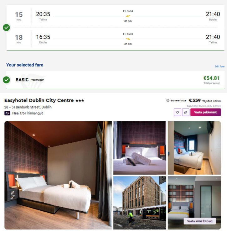This screenshot has width=227, height=233.
Task: Click the green checkmark beside selected flights
Action: (x=6, y=28)
